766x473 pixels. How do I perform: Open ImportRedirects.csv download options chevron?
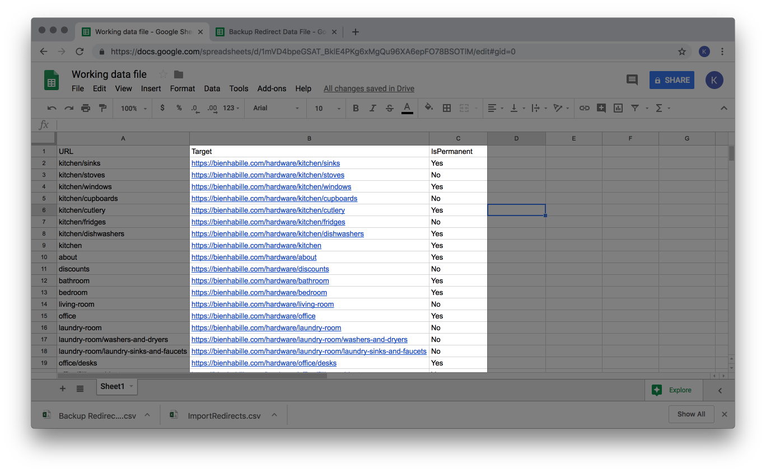(x=274, y=415)
